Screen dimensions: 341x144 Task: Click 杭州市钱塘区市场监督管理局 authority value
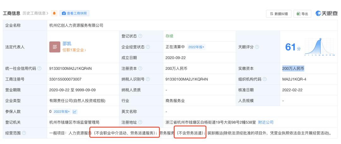point(75,122)
